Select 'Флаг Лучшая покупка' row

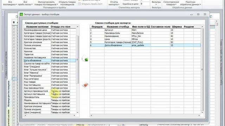click(50, 70)
